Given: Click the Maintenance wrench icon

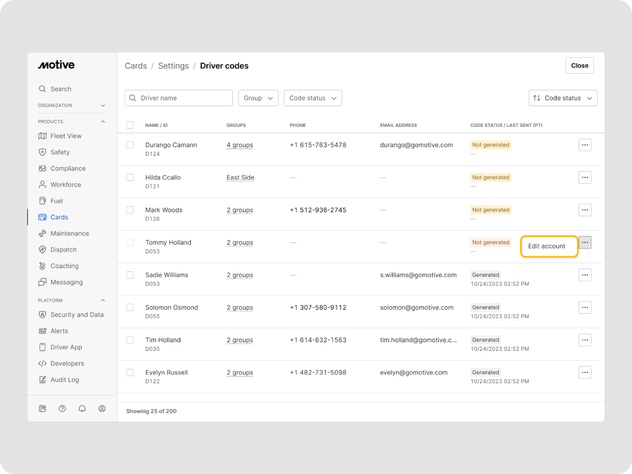Looking at the screenshot, I should [42, 233].
